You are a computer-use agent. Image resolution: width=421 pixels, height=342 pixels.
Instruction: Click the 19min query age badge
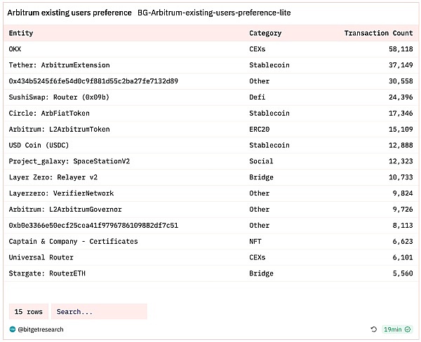392,329
